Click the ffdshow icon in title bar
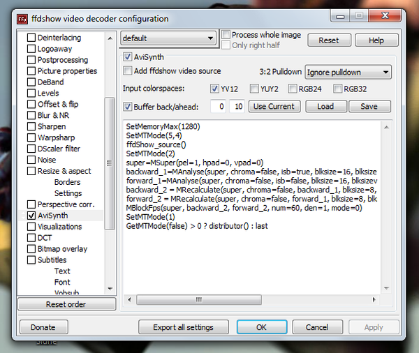This screenshot has height=353, width=419. 22,20
